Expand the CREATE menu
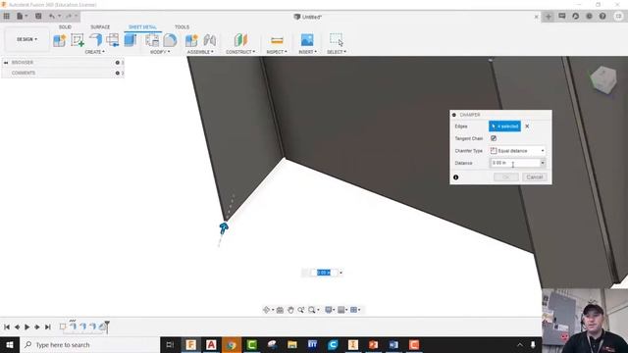This screenshot has height=353, width=628. [95, 52]
